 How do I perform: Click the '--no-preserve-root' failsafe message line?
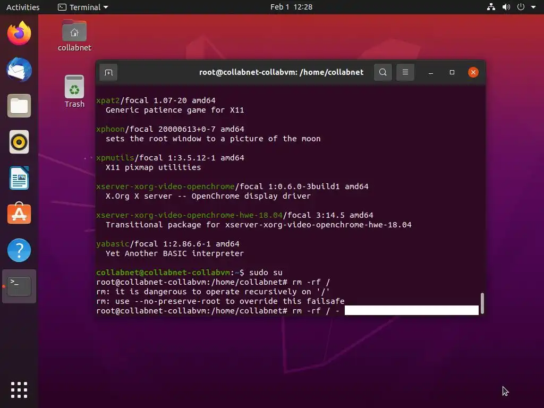click(x=220, y=301)
